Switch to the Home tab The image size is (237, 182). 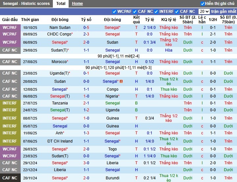click(x=77, y=4)
